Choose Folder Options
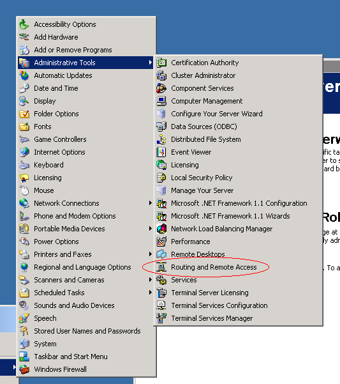Viewport: 340px width, 384px height. click(x=85, y=114)
